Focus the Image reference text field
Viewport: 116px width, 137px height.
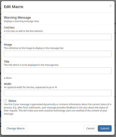tap(58, 54)
